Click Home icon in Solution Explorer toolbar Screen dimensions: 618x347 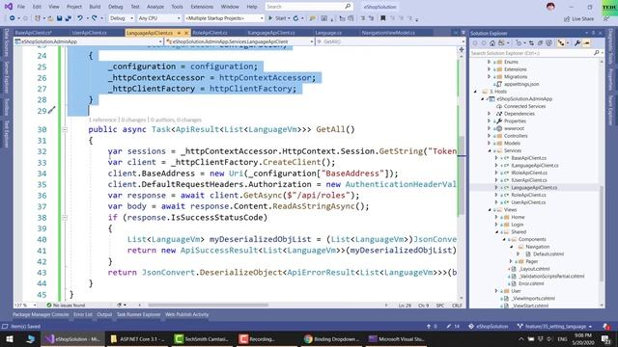(x=492, y=43)
